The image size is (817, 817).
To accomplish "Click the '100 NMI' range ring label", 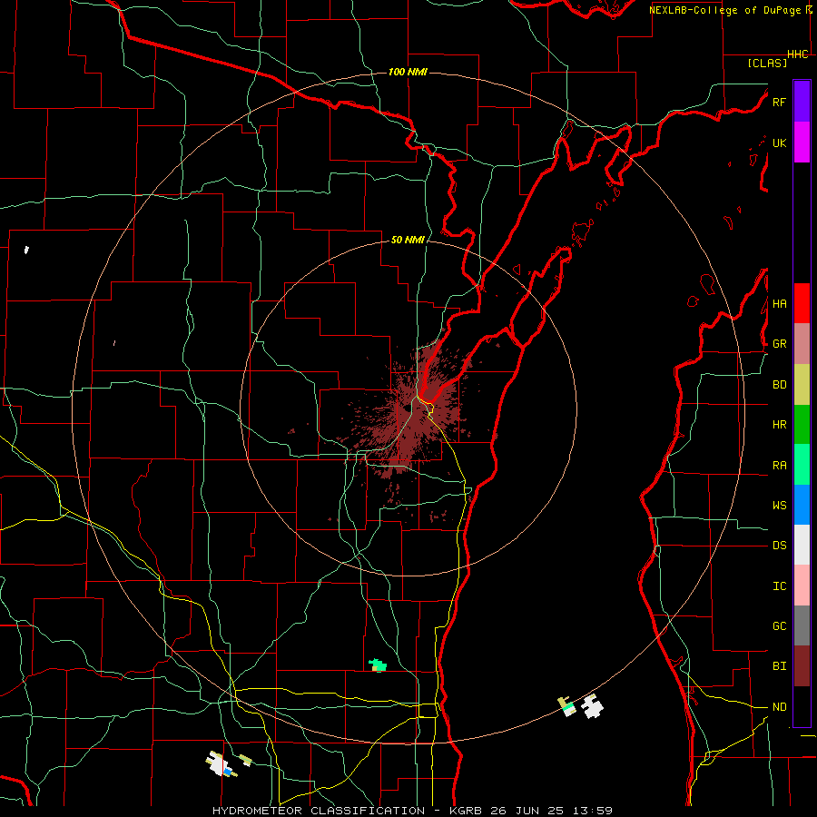I will click(x=408, y=72).
